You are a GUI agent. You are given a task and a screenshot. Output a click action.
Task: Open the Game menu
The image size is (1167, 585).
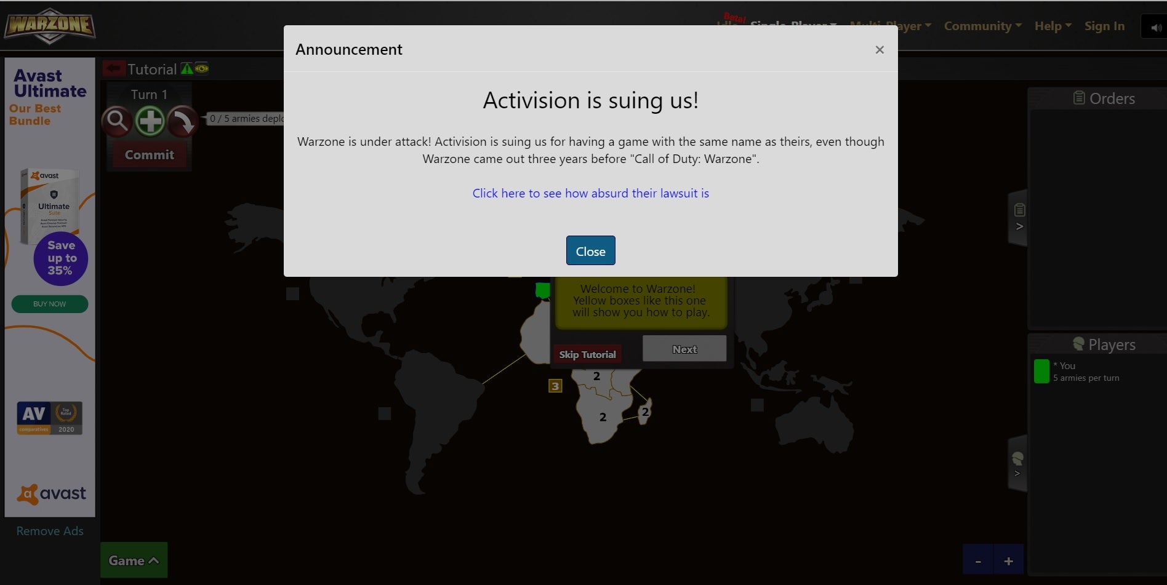[x=134, y=560]
